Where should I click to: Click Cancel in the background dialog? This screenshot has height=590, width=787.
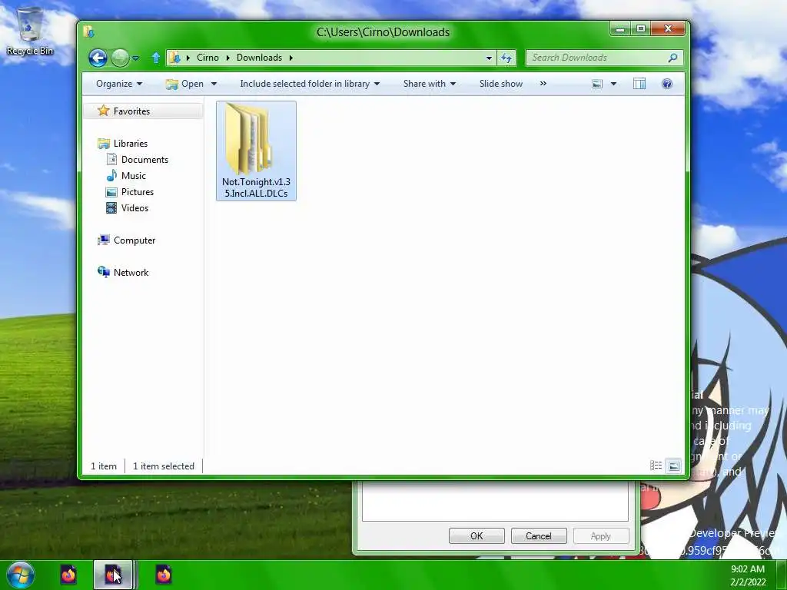coord(539,535)
